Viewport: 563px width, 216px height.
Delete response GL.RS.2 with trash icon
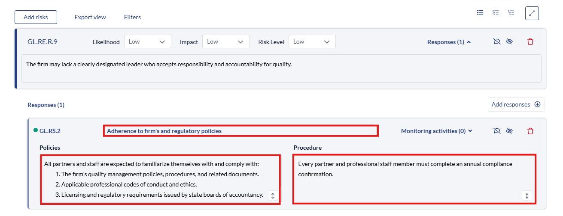(x=530, y=131)
